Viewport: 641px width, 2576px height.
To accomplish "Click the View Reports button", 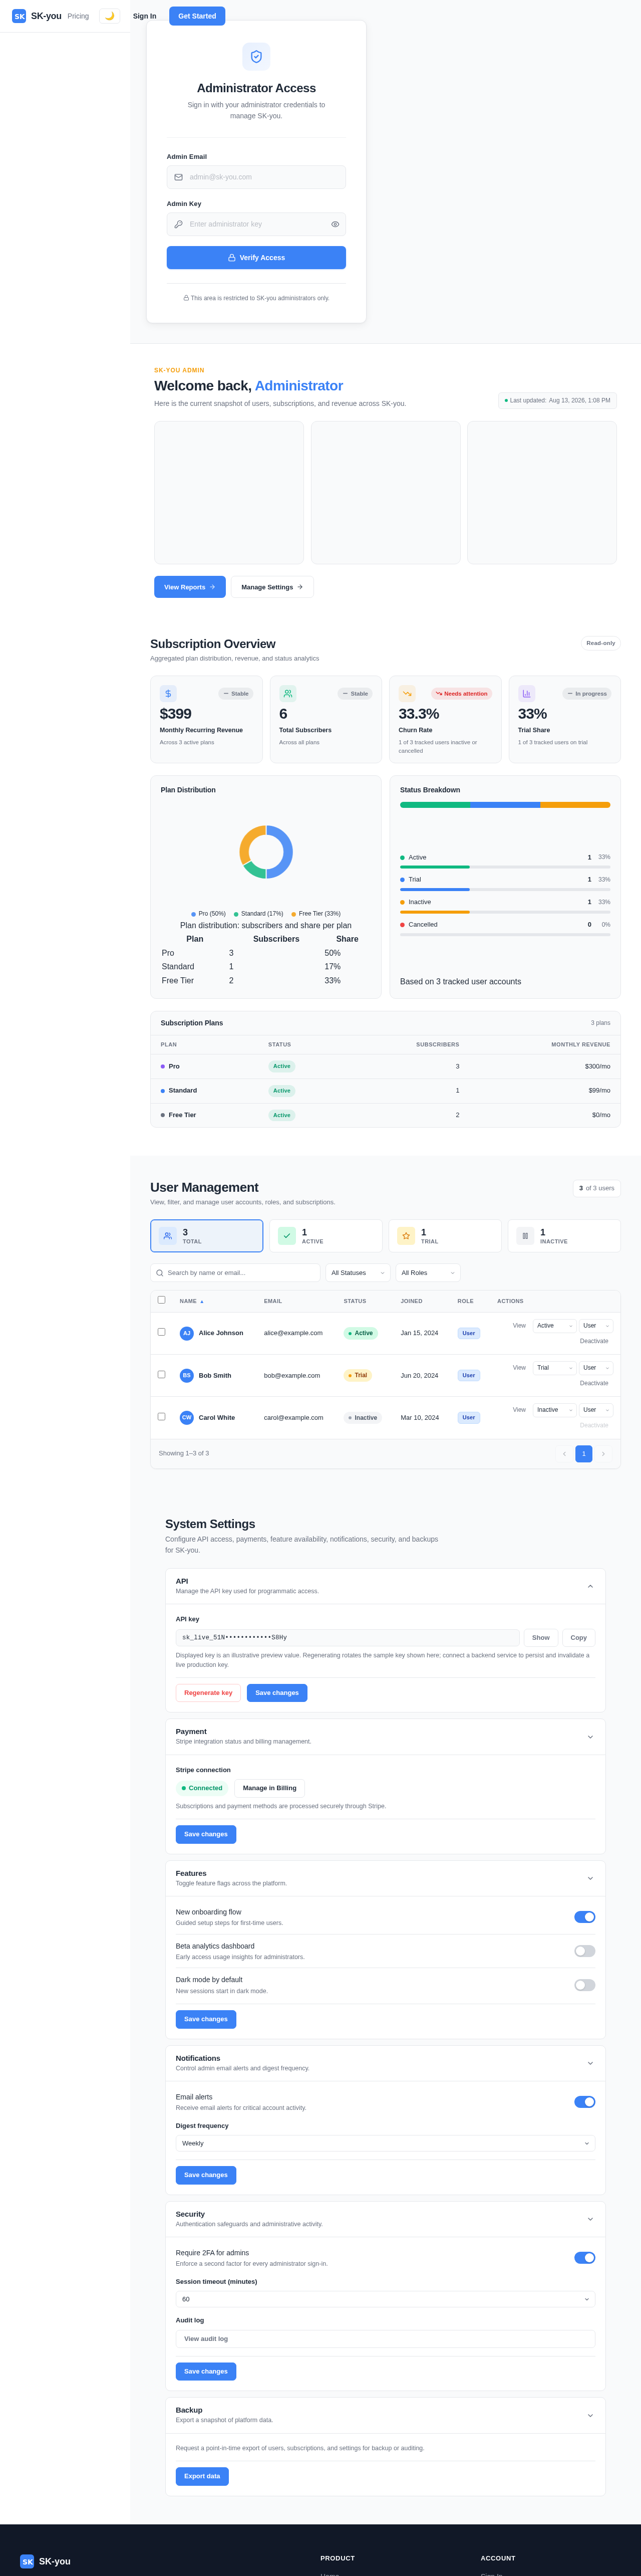I will [x=190, y=587].
